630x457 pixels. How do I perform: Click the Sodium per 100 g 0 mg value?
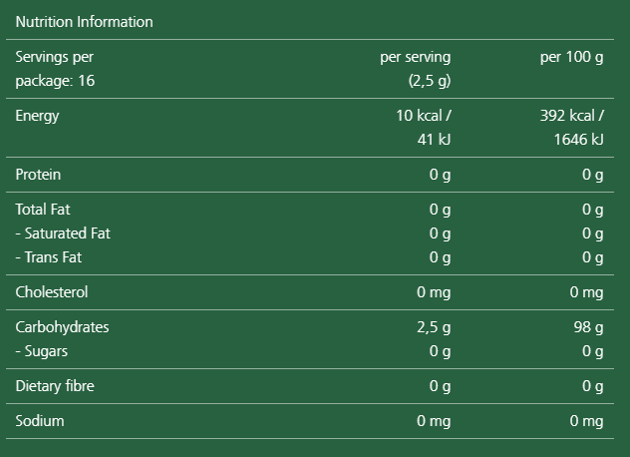tap(586, 421)
